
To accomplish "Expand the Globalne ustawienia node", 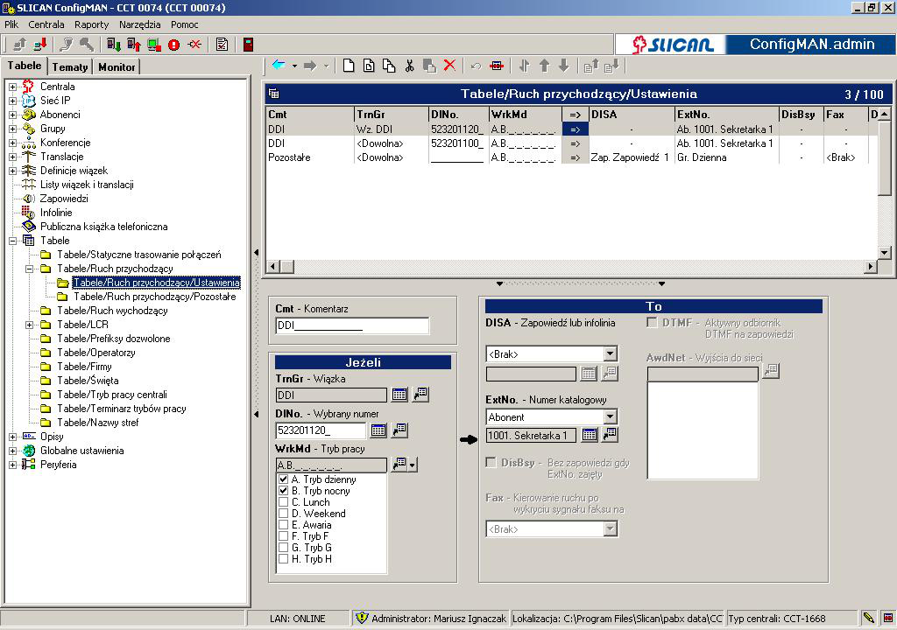I will [12, 451].
